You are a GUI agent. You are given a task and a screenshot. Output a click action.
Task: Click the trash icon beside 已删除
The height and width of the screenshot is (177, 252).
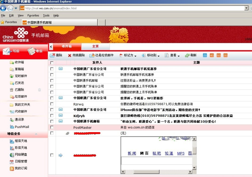pyautogui.click(x=39, y=90)
